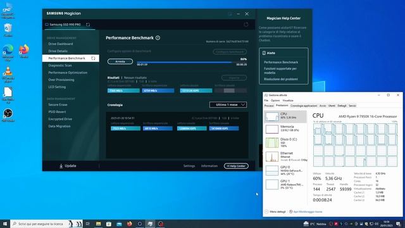
Task: Open Drive Dashboard in the Magician sidebar
Action: tap(61, 44)
